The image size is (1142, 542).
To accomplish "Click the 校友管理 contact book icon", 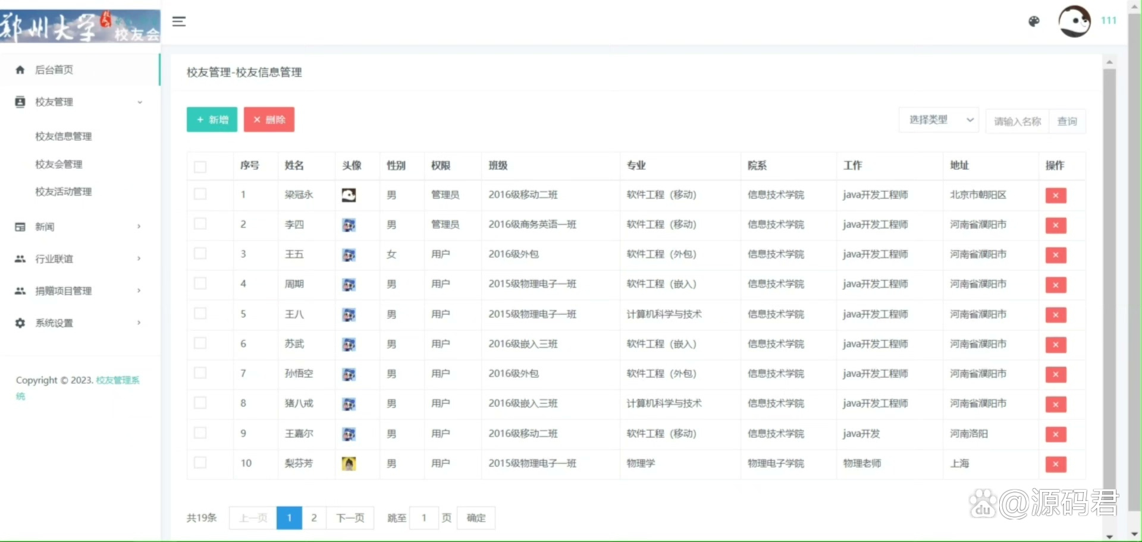I will pos(20,102).
